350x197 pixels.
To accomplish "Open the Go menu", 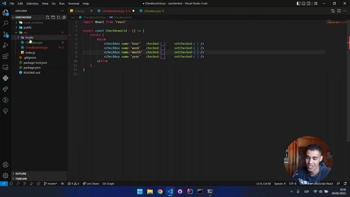I will (x=54, y=4).
